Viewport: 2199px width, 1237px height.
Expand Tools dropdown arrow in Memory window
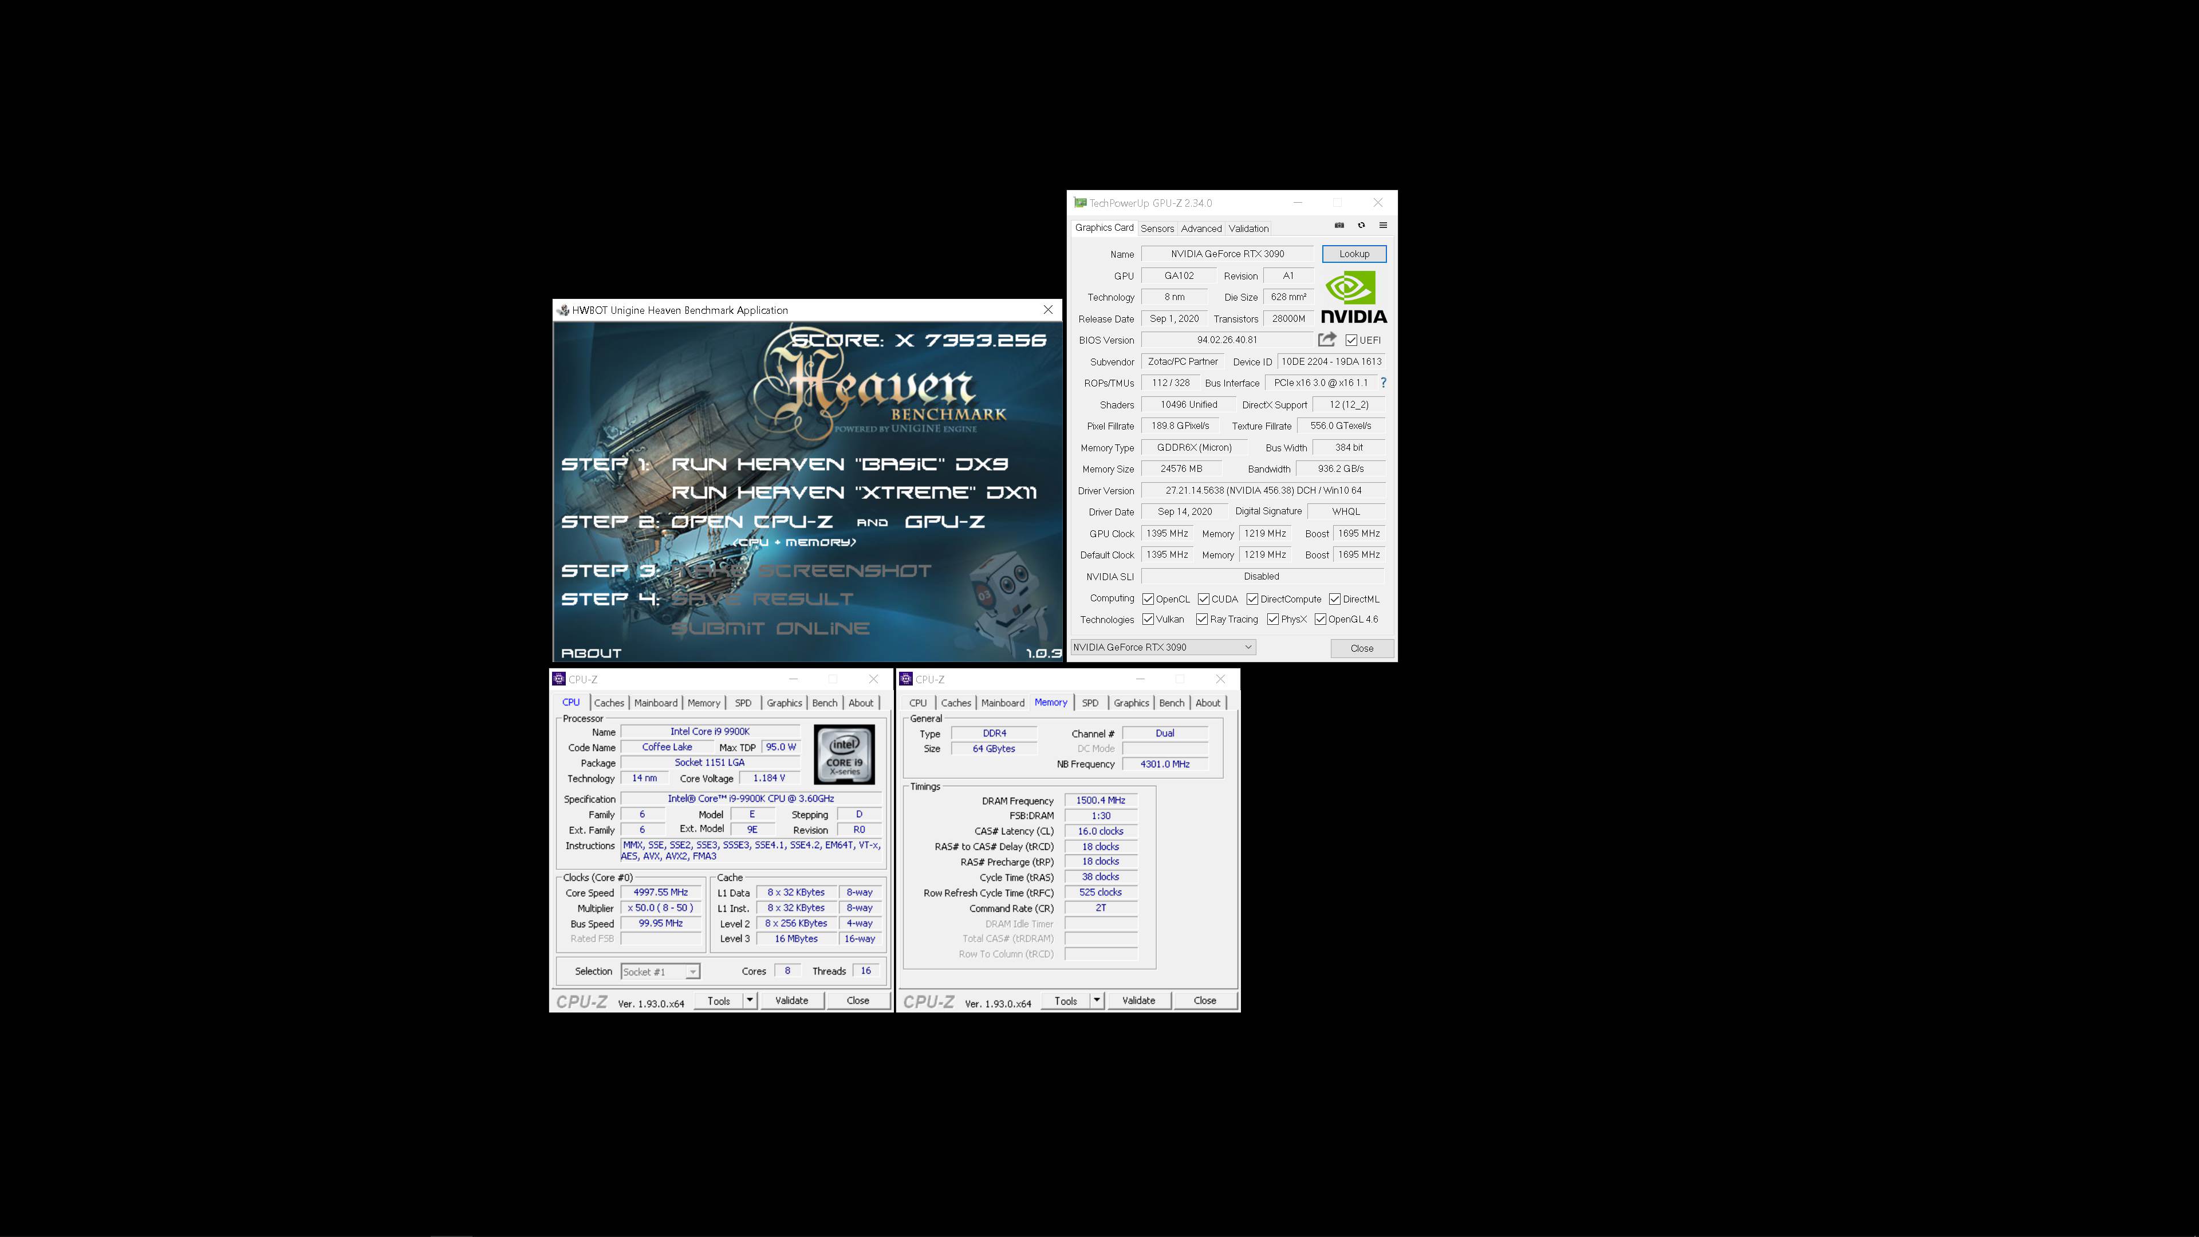click(x=1096, y=1000)
